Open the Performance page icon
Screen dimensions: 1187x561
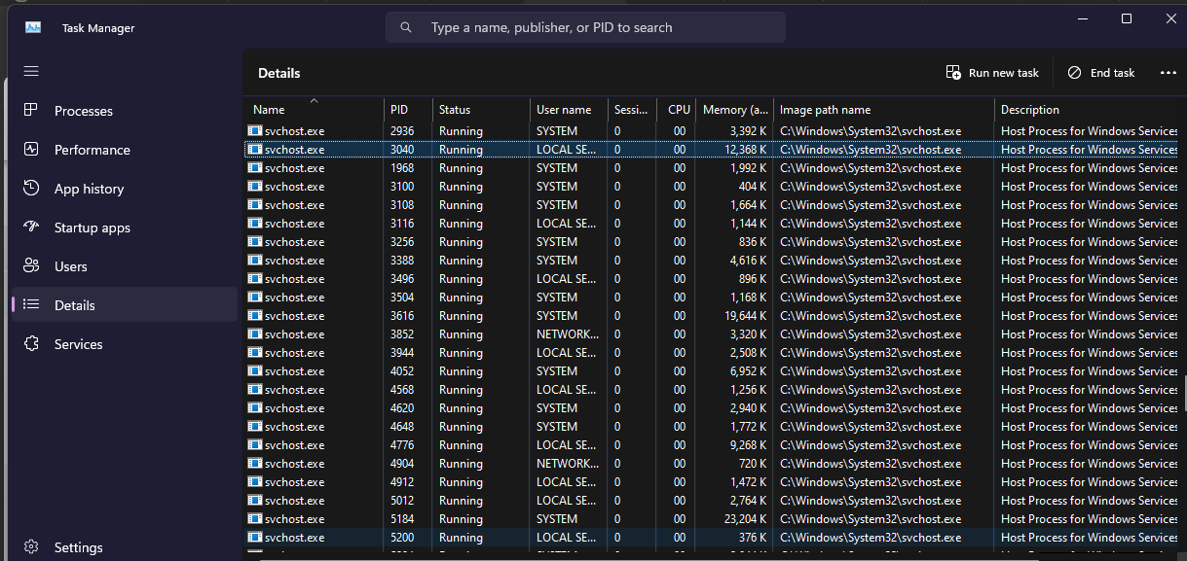pos(31,150)
